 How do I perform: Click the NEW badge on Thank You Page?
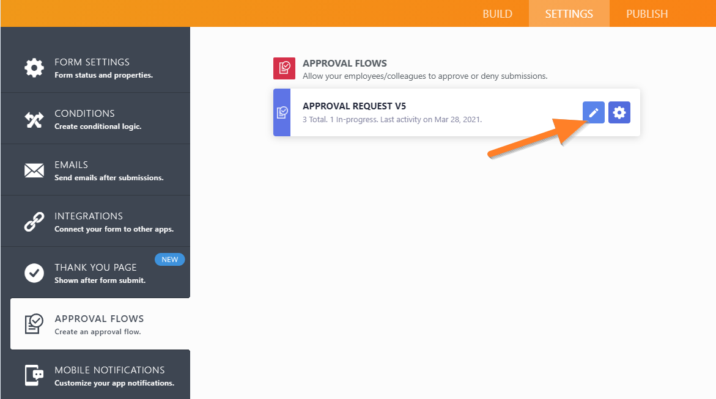coord(170,259)
